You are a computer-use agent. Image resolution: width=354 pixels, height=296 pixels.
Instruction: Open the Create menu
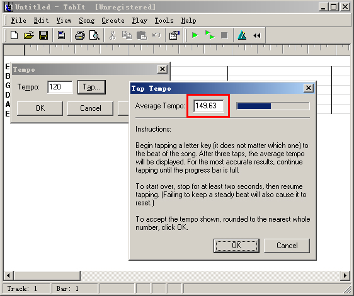(x=113, y=21)
